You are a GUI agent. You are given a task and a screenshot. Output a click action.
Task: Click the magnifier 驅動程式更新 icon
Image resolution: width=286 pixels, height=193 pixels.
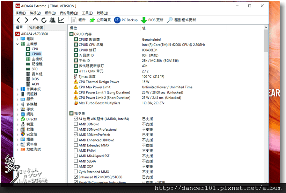tap(170, 20)
